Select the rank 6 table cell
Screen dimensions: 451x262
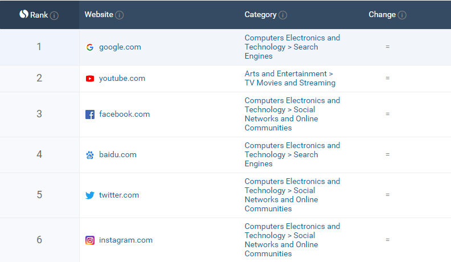click(x=39, y=240)
